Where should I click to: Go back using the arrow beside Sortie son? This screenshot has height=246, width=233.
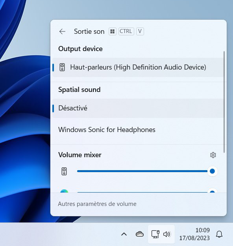(62, 31)
